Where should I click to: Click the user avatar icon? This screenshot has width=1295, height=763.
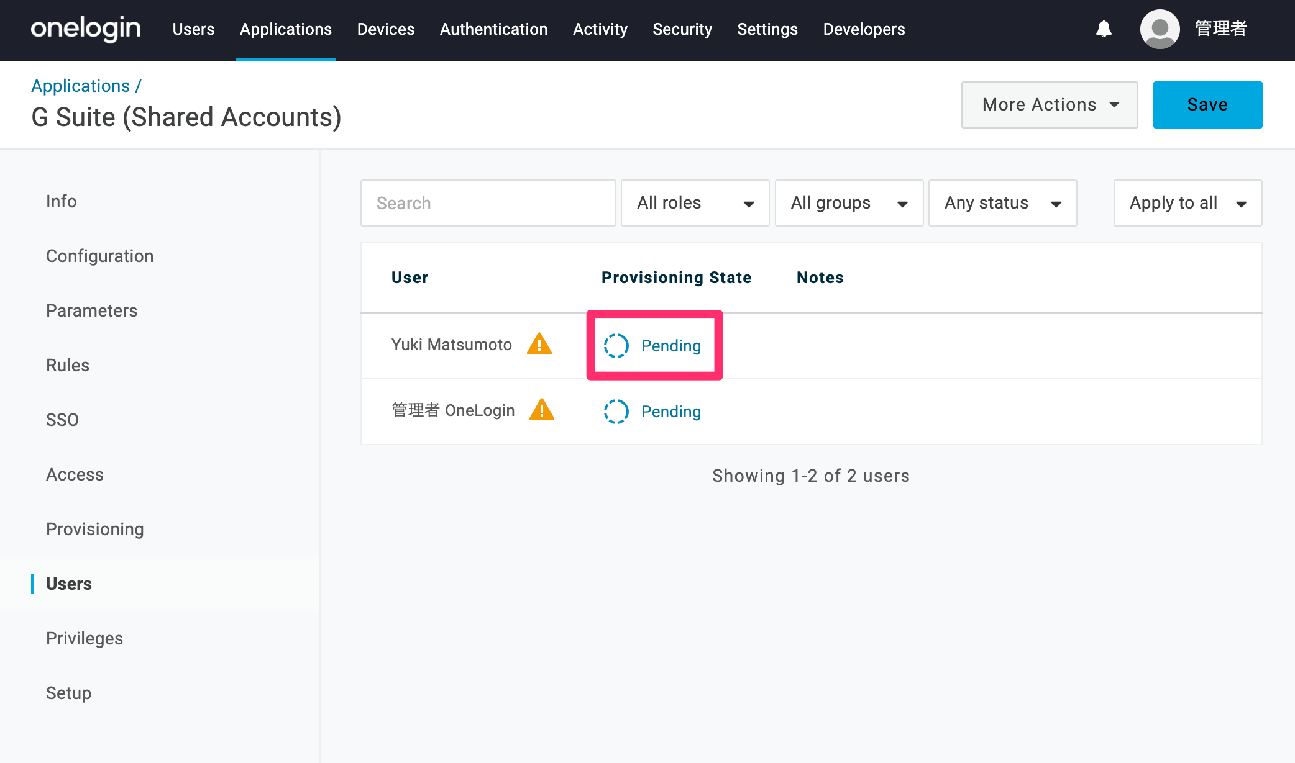1160,29
